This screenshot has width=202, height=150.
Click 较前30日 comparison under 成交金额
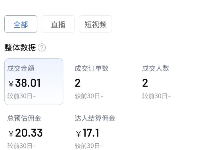pyautogui.click(x=21, y=96)
